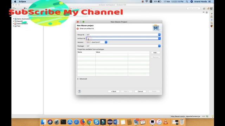Minimize the Eclipse editor area
Screen dimensions: 225x126
point(204,13)
